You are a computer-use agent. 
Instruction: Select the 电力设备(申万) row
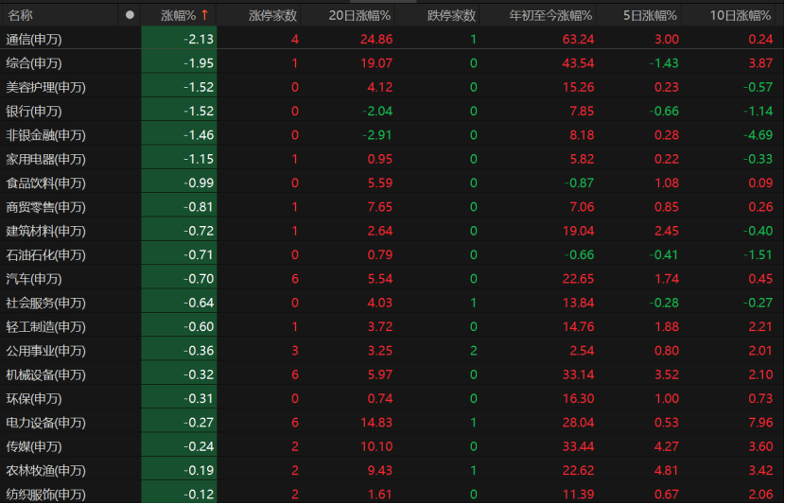pyautogui.click(x=45, y=423)
